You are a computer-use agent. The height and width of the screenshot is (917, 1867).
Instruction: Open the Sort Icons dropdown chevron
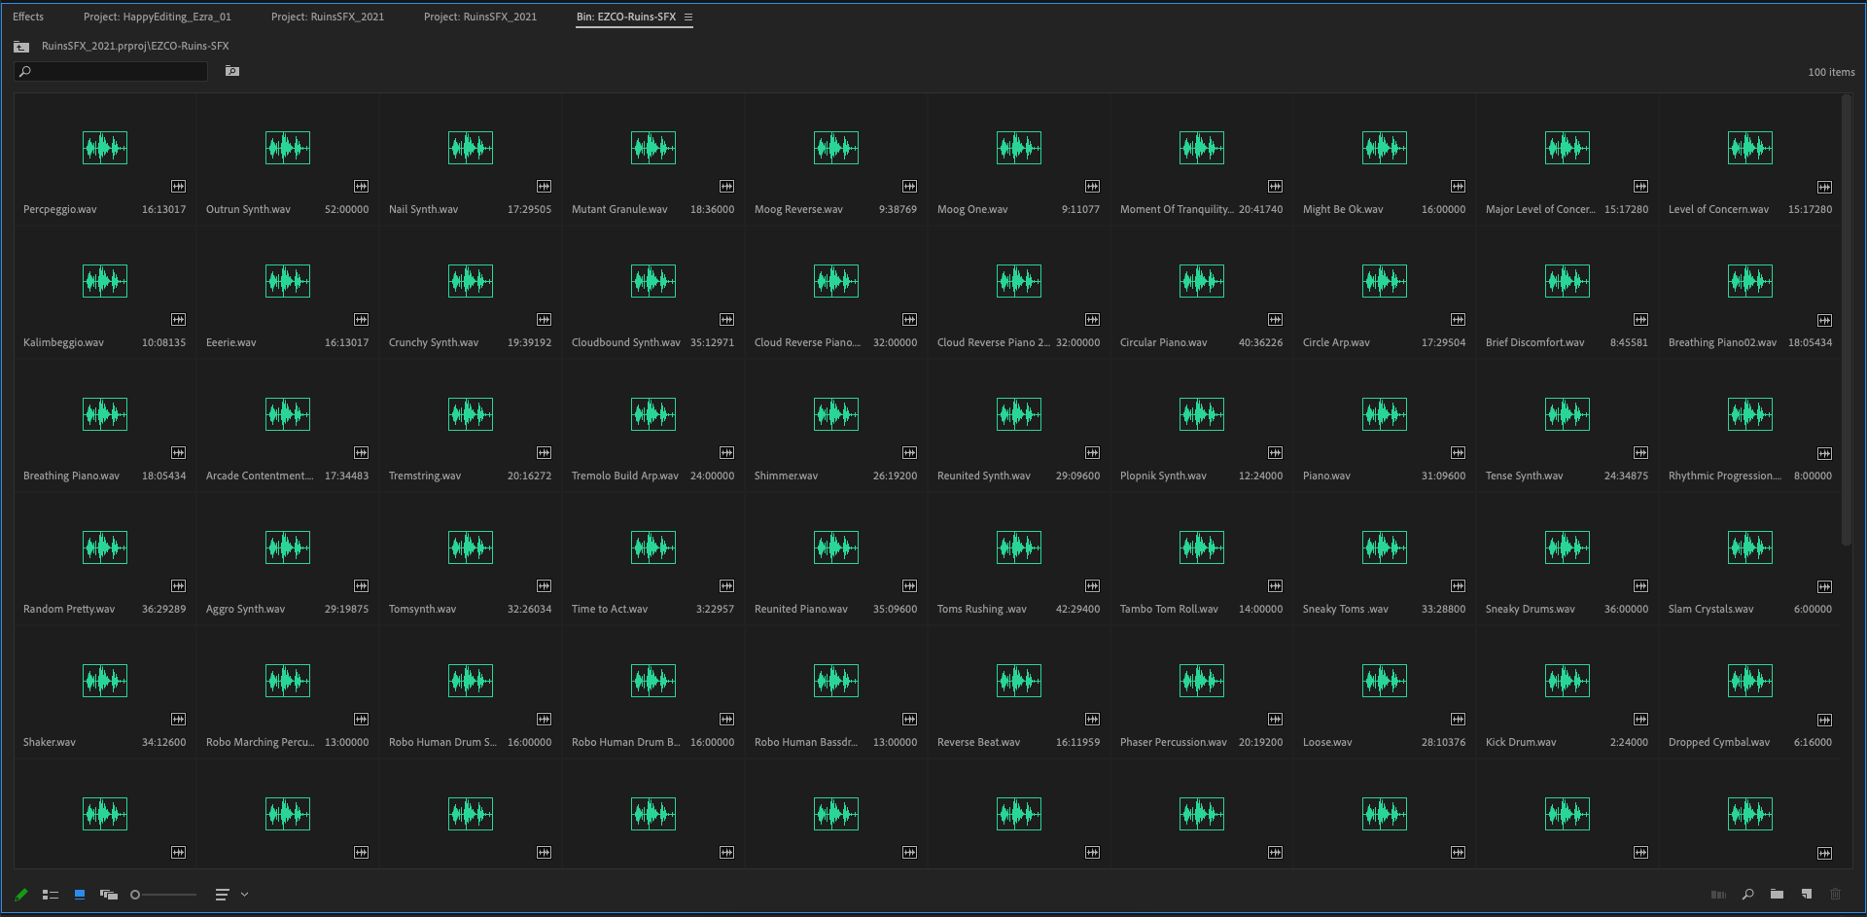(244, 895)
